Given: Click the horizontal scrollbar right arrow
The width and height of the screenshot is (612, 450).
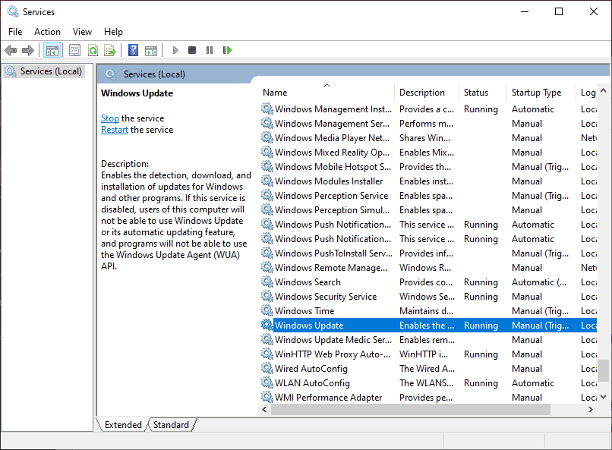Looking at the screenshot, I should (591, 409).
